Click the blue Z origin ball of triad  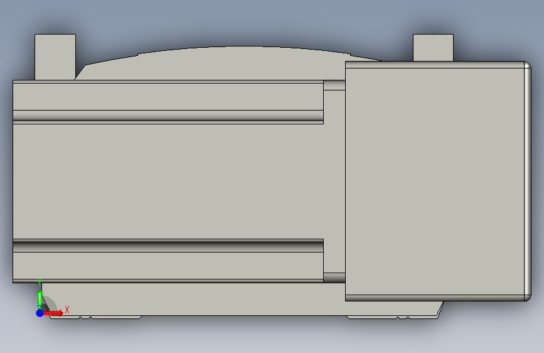click(x=40, y=313)
